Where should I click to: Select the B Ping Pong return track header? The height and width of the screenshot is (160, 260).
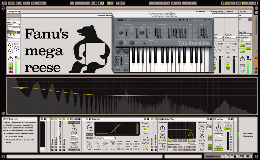point(217,11)
